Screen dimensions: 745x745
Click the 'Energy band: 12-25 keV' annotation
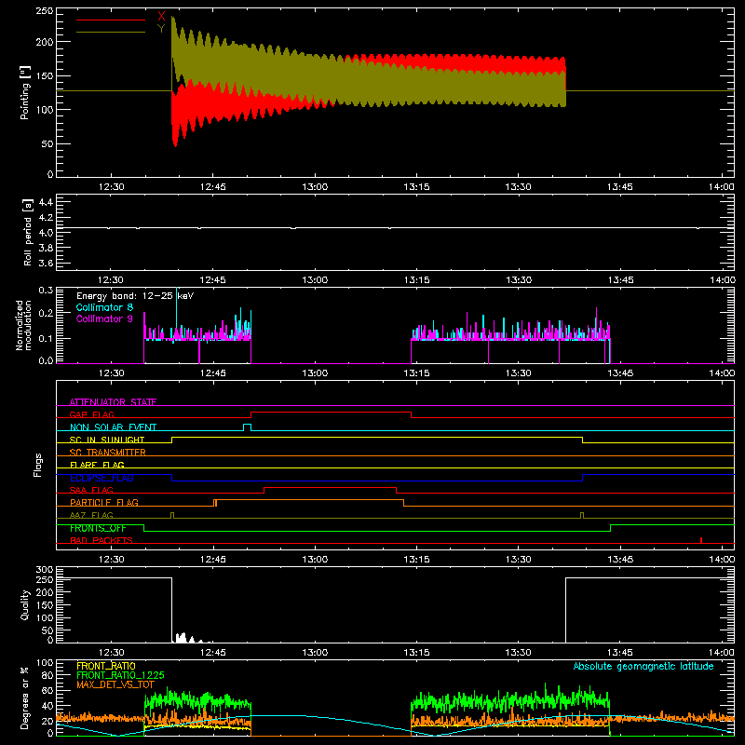coord(135,296)
